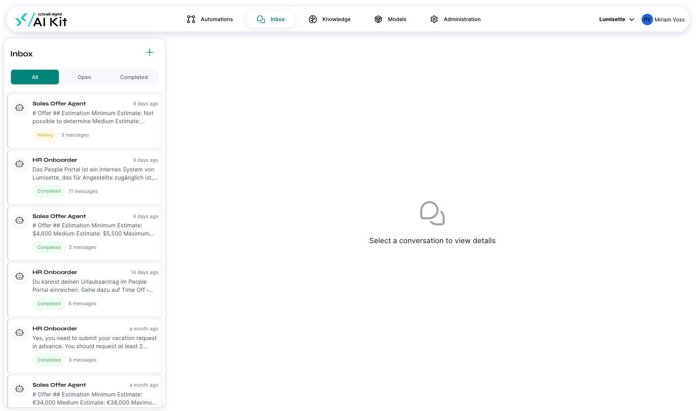
Task: Select the All filter tab
Action: (35, 77)
